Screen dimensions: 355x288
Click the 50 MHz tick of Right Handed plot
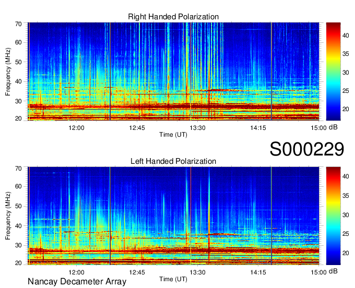point(18,62)
